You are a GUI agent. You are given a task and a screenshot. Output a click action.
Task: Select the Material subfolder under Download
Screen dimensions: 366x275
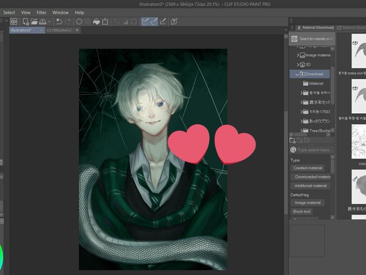tap(313, 83)
